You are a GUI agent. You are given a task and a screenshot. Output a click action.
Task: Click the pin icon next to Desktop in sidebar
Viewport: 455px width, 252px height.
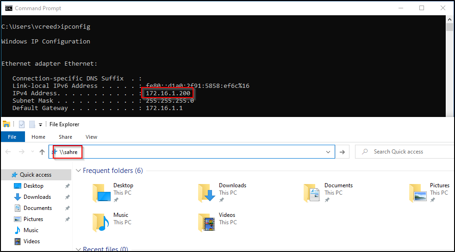[67, 186]
